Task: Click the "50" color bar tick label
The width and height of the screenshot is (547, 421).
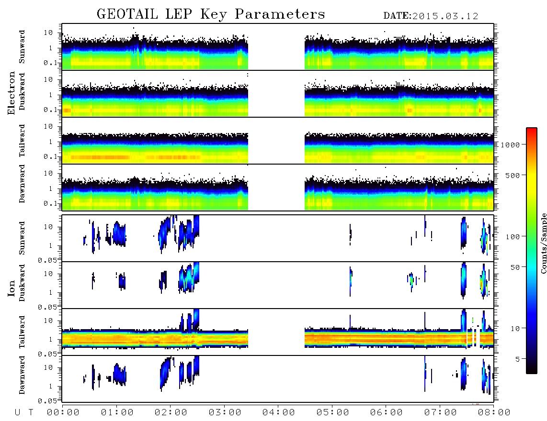Action: 515,267
